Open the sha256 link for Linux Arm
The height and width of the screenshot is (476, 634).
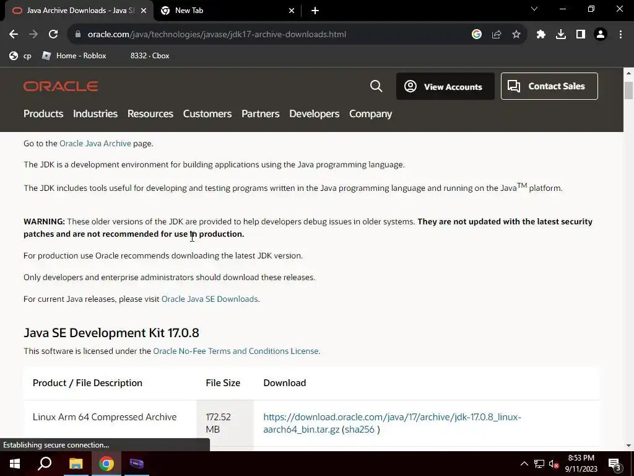[x=360, y=430]
